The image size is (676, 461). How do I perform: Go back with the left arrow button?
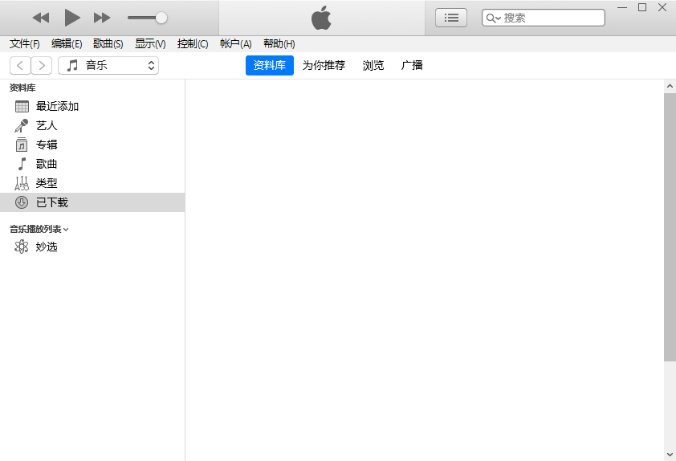(x=20, y=66)
